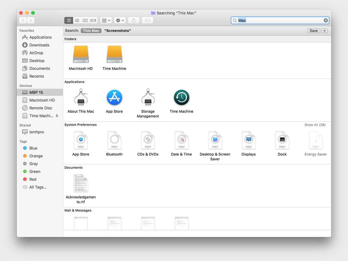The height and width of the screenshot is (261, 348).
Task: Switch to column view mode
Action: [85, 20]
